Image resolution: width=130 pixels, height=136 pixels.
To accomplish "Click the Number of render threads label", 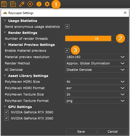I will tap(26, 38).
